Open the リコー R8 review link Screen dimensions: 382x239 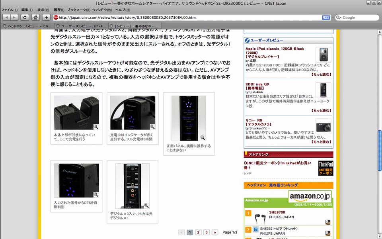[x=253, y=120]
